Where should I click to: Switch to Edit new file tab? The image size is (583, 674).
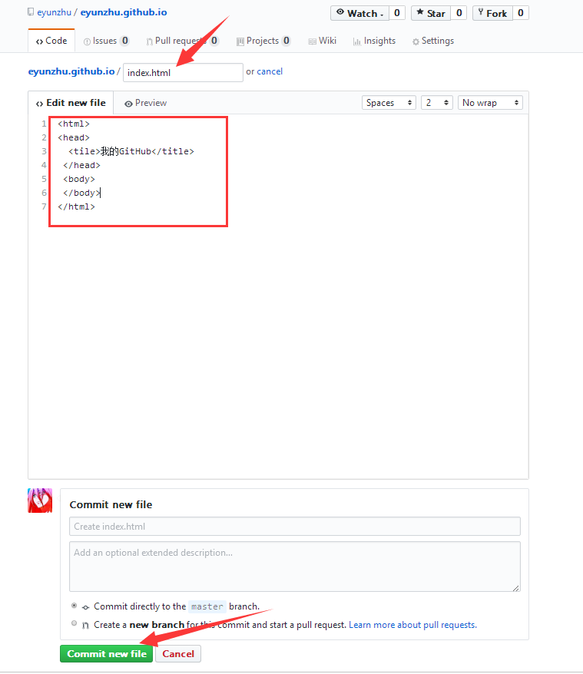(71, 103)
